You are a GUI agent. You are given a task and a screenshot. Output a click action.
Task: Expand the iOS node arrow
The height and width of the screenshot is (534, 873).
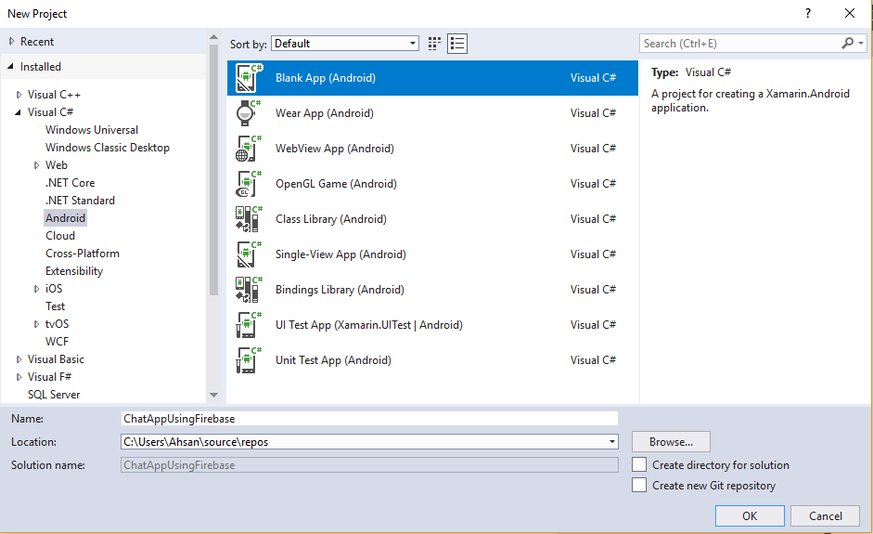click(x=37, y=289)
